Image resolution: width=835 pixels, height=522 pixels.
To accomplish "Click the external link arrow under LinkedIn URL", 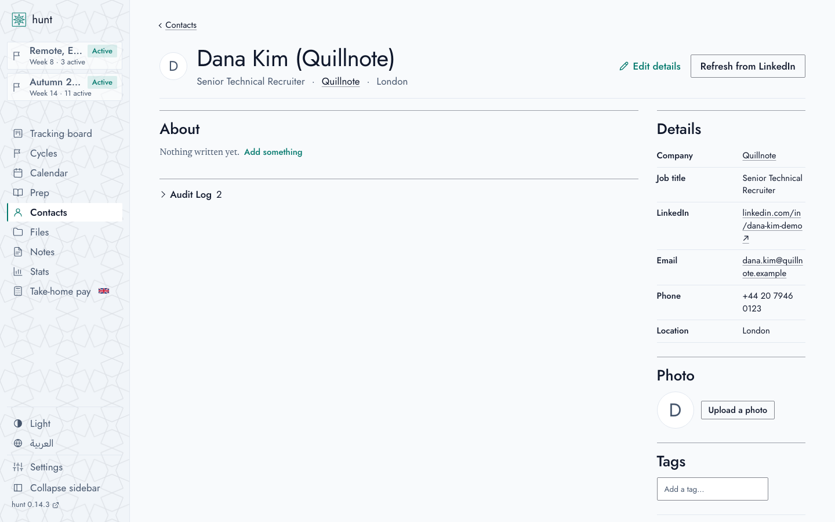I will 746,238.
